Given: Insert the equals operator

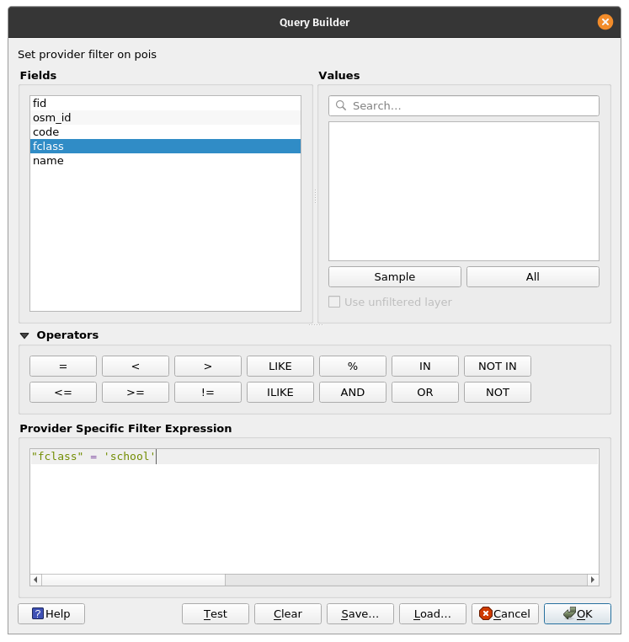Looking at the screenshot, I should [63, 366].
